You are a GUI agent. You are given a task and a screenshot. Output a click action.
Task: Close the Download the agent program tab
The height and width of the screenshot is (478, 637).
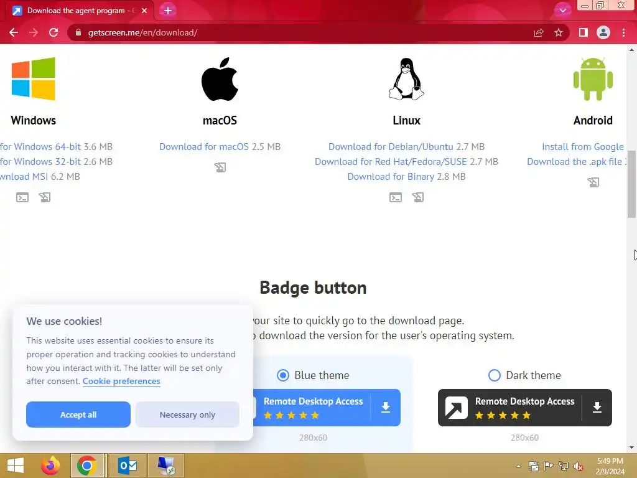tap(144, 11)
